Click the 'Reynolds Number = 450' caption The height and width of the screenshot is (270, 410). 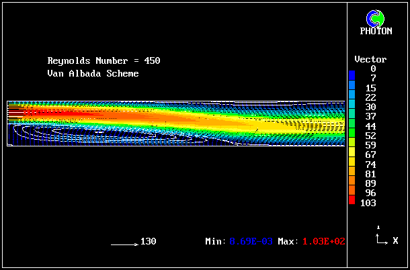coord(104,61)
